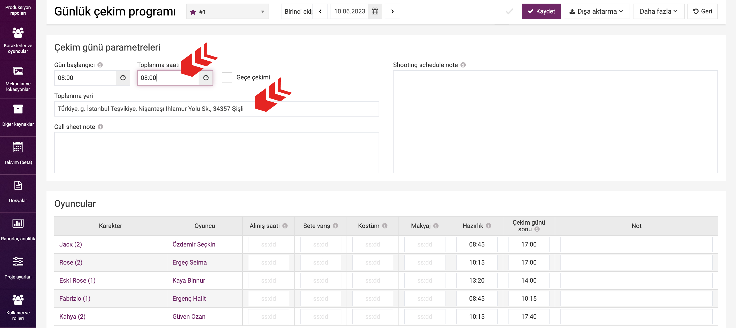Viewport: 736px width, 328px height.
Task: Go back with Geri button
Action: click(x=702, y=11)
